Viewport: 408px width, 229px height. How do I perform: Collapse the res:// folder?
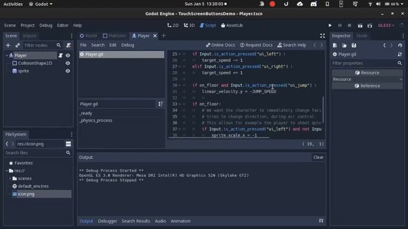7,170
